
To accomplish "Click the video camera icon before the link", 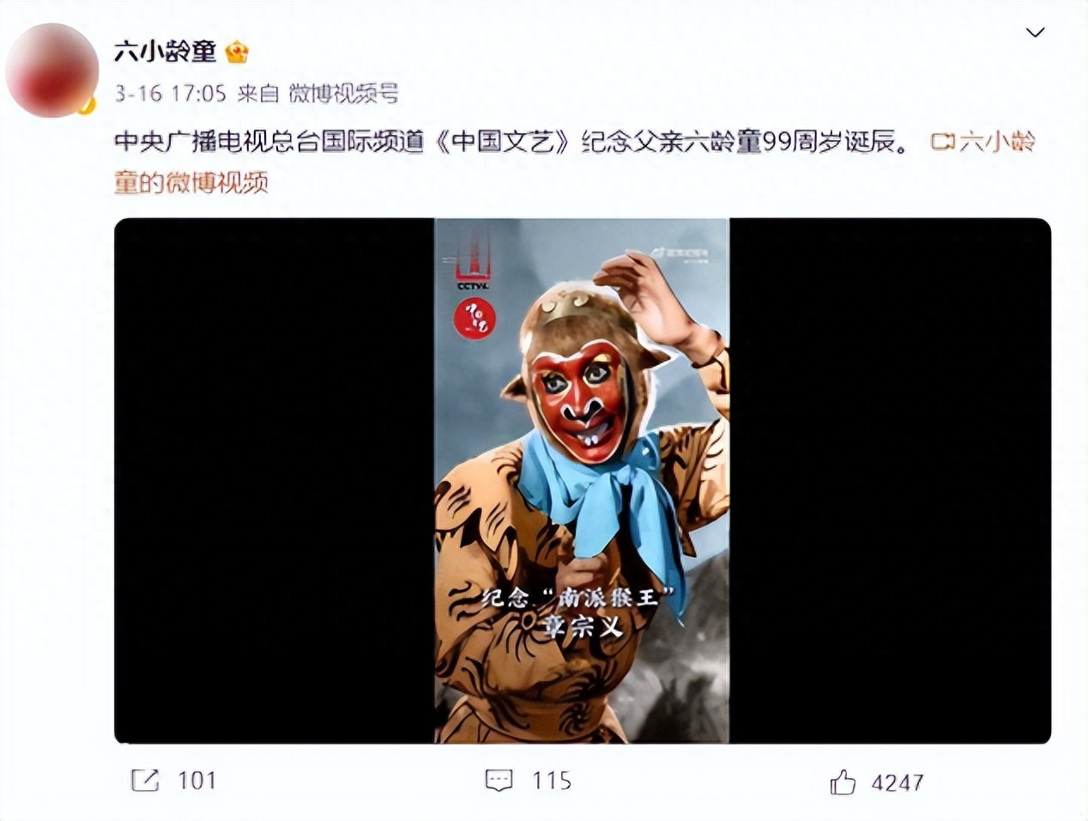I will [943, 141].
